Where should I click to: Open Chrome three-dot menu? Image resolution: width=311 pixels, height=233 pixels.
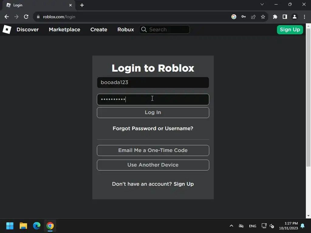click(x=304, y=17)
